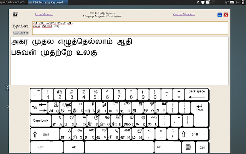Click the Y key with ய
The image size is (246, 154).
(113, 108)
